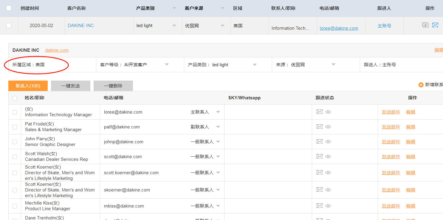
Task: Check the skoerner@dakine.com contact row box
Action: point(15,190)
